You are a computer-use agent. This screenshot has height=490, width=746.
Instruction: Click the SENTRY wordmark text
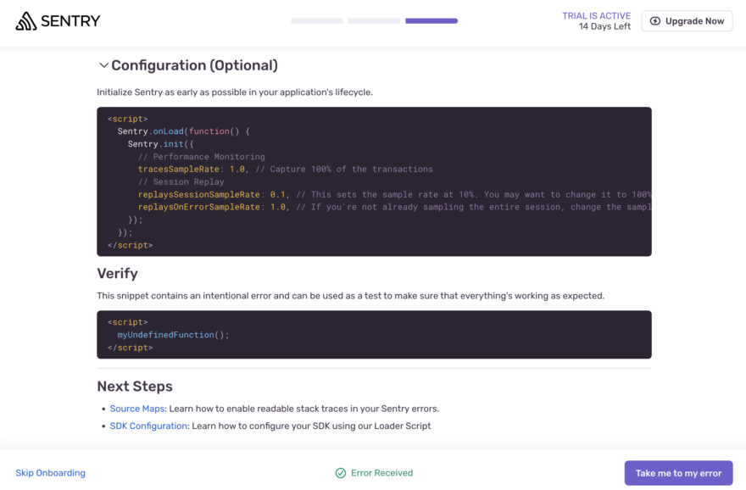pyautogui.click(x=70, y=21)
